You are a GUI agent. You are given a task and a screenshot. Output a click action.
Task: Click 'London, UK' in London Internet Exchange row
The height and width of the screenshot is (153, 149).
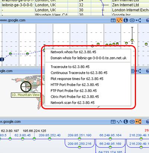click(45, 10)
